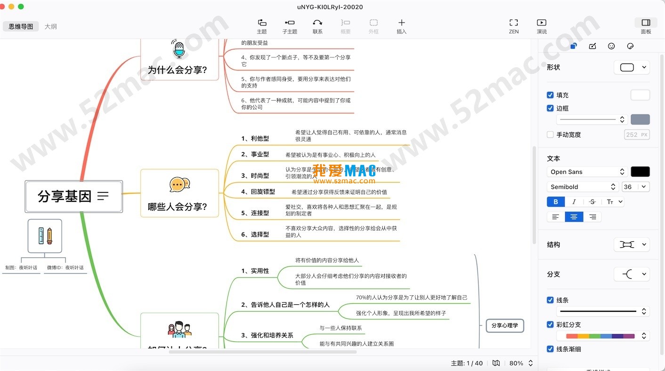Apply strikethrough formatting

click(592, 202)
